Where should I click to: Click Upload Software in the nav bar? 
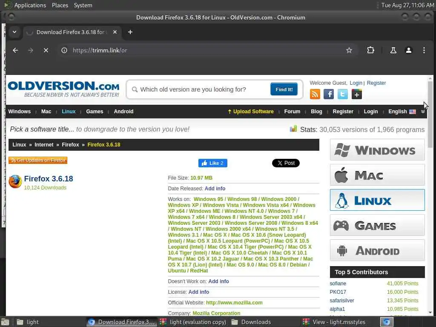250,112
